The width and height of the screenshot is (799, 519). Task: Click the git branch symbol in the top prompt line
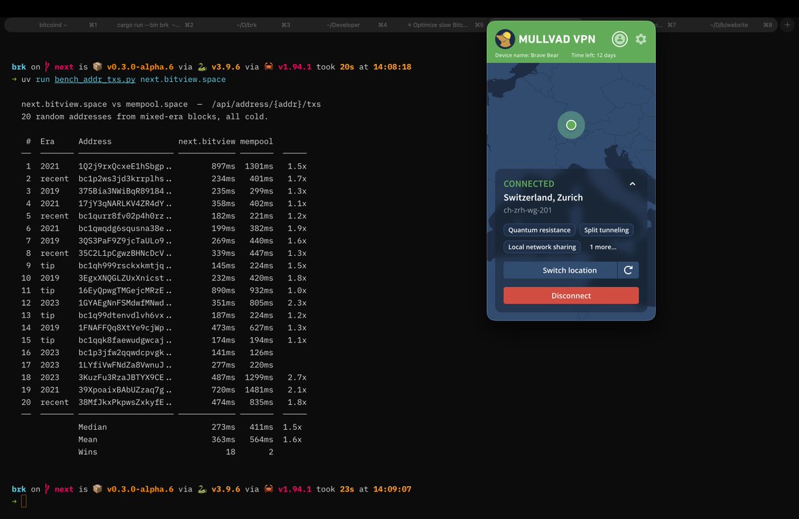(x=47, y=67)
